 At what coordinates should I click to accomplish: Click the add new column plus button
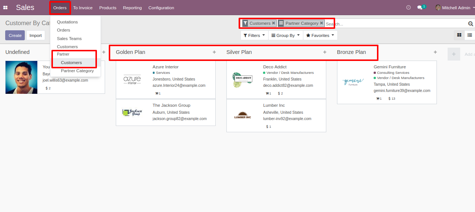(x=454, y=54)
